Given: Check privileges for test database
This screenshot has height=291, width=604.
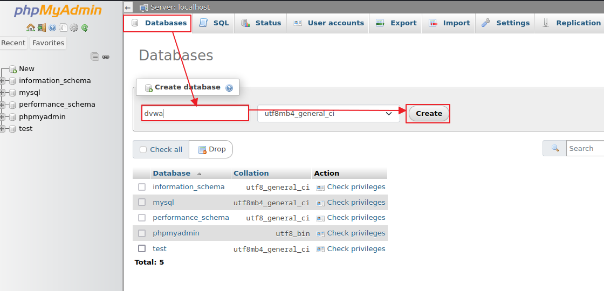Looking at the screenshot, I should [351, 248].
